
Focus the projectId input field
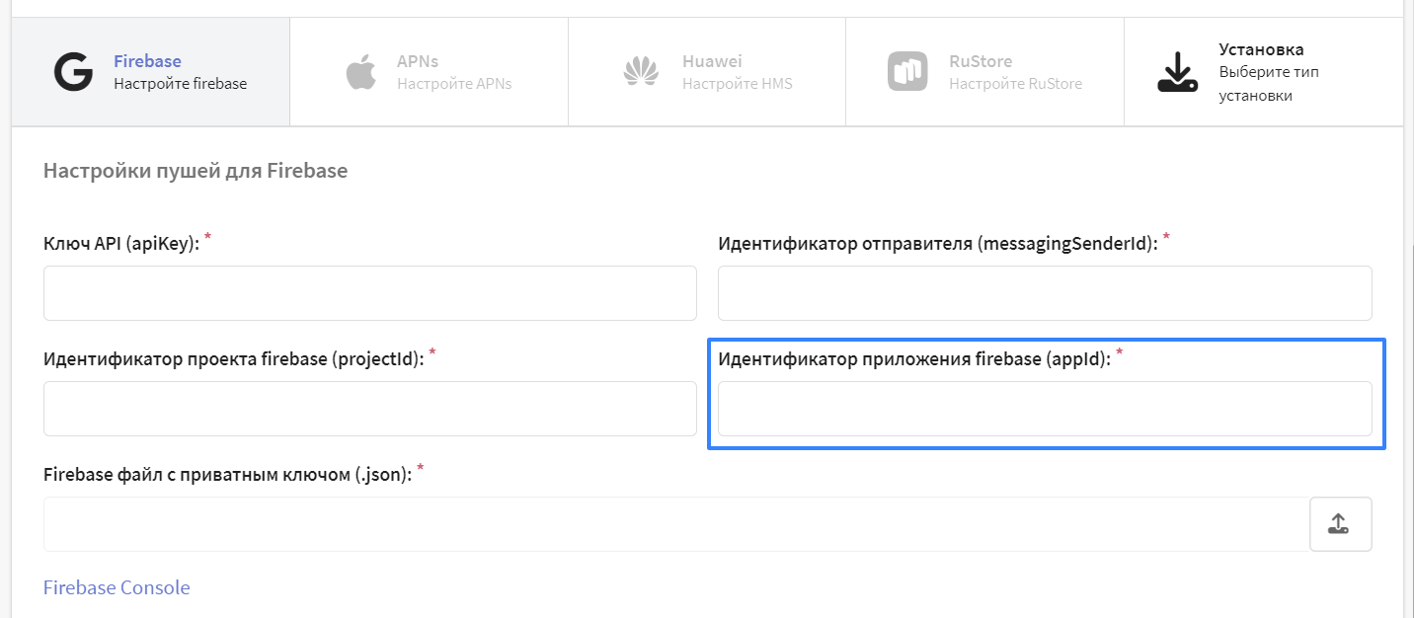coord(370,409)
